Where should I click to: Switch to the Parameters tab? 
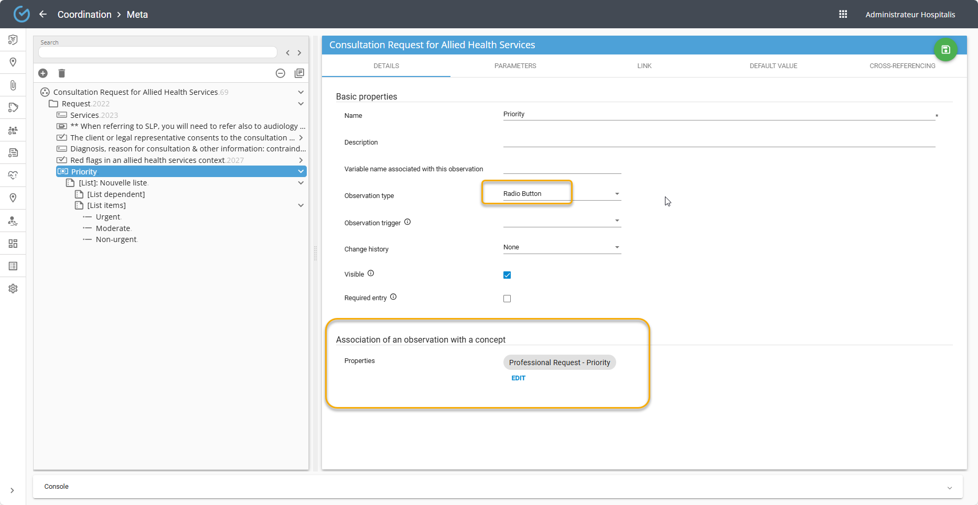coord(515,66)
